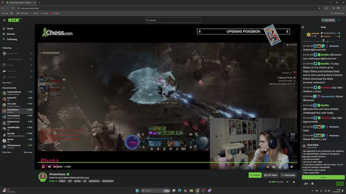The image size is (346, 194).
Task: Open the EsfandTV recommended channel
Action: (x=17, y=99)
